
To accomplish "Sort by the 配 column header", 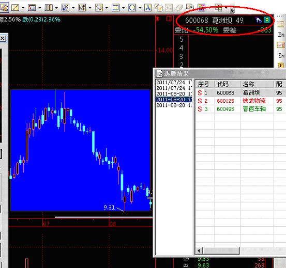I will 280,84.
